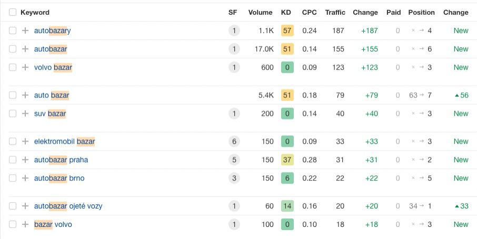Click plus icon next to autobazar brno
Image resolution: width=477 pixels, height=239 pixels.
pos(25,178)
